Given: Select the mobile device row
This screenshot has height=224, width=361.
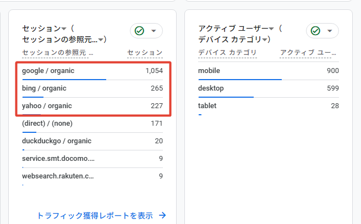Looking at the screenshot, I should pyautogui.click(x=269, y=71).
